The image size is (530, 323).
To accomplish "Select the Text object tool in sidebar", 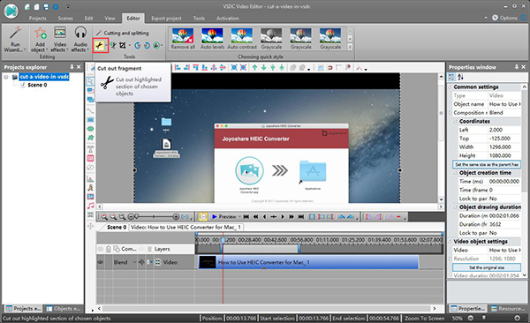I will tap(90, 149).
